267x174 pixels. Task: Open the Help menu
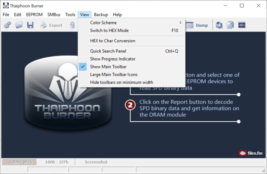click(117, 15)
